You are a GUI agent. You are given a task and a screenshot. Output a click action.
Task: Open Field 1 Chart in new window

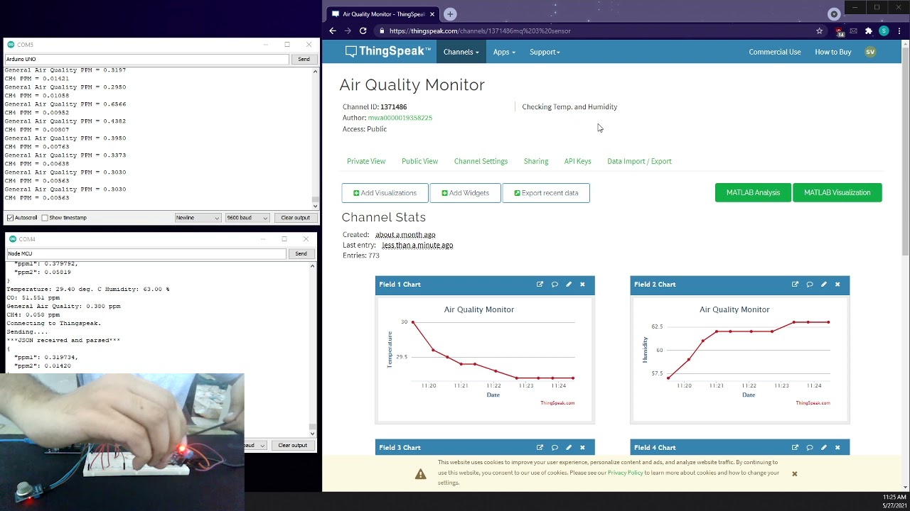coord(540,285)
